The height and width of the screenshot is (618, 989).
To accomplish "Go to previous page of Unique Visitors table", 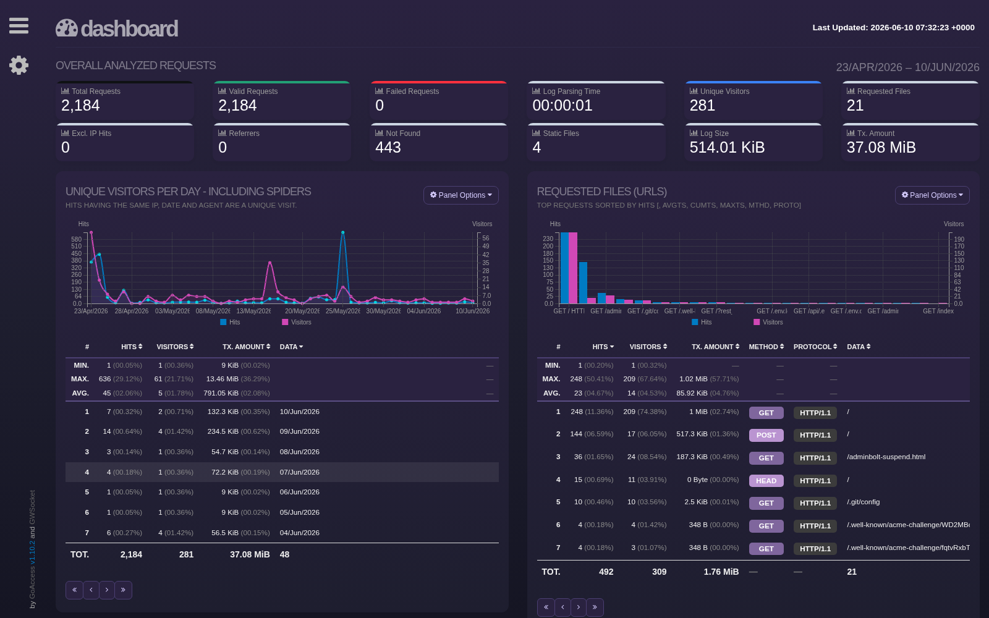I will tap(91, 590).
